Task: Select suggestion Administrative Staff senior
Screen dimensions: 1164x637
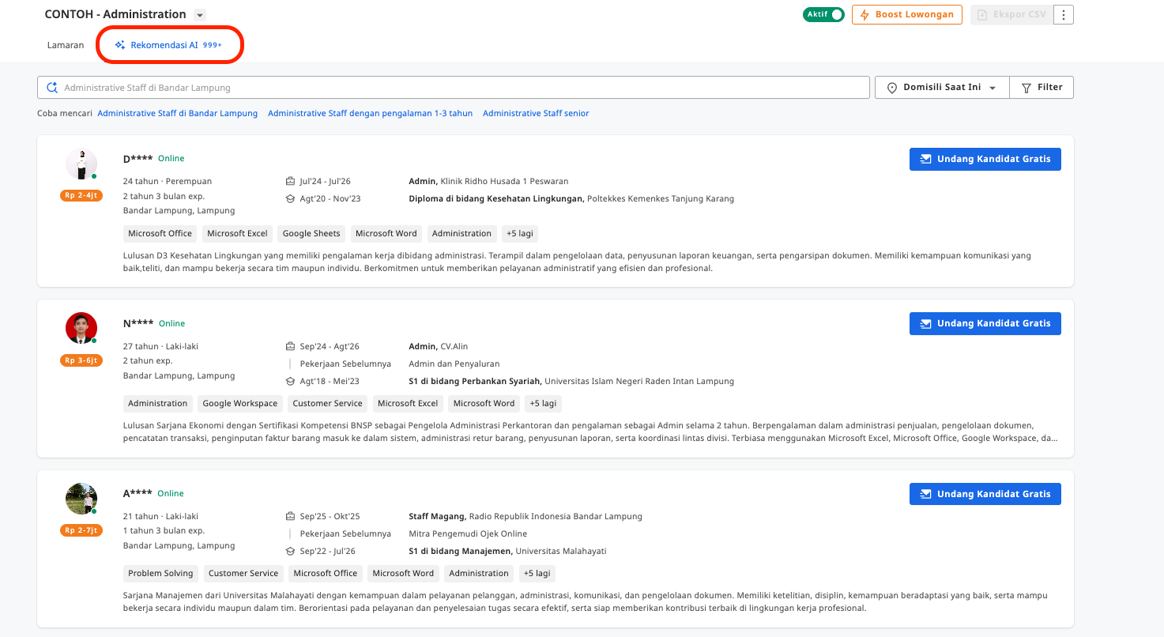Action: pyautogui.click(x=536, y=113)
